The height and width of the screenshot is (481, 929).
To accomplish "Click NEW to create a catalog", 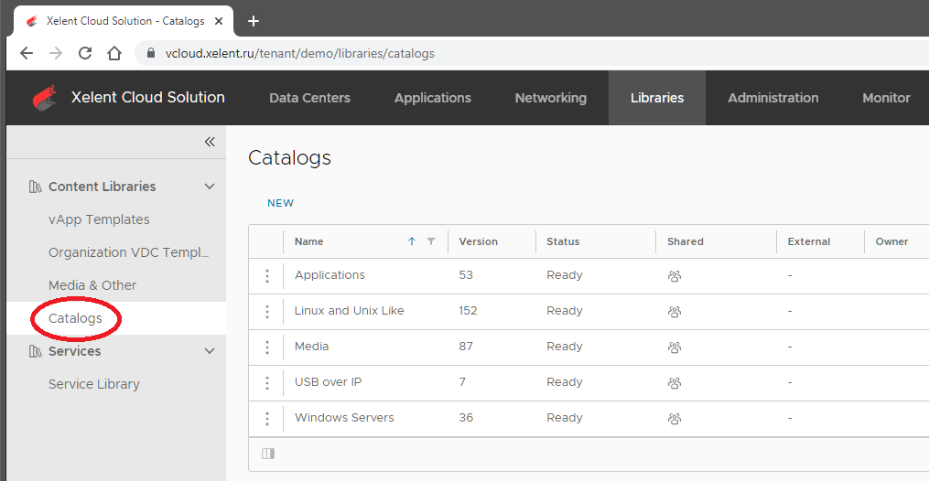I will click(x=280, y=203).
